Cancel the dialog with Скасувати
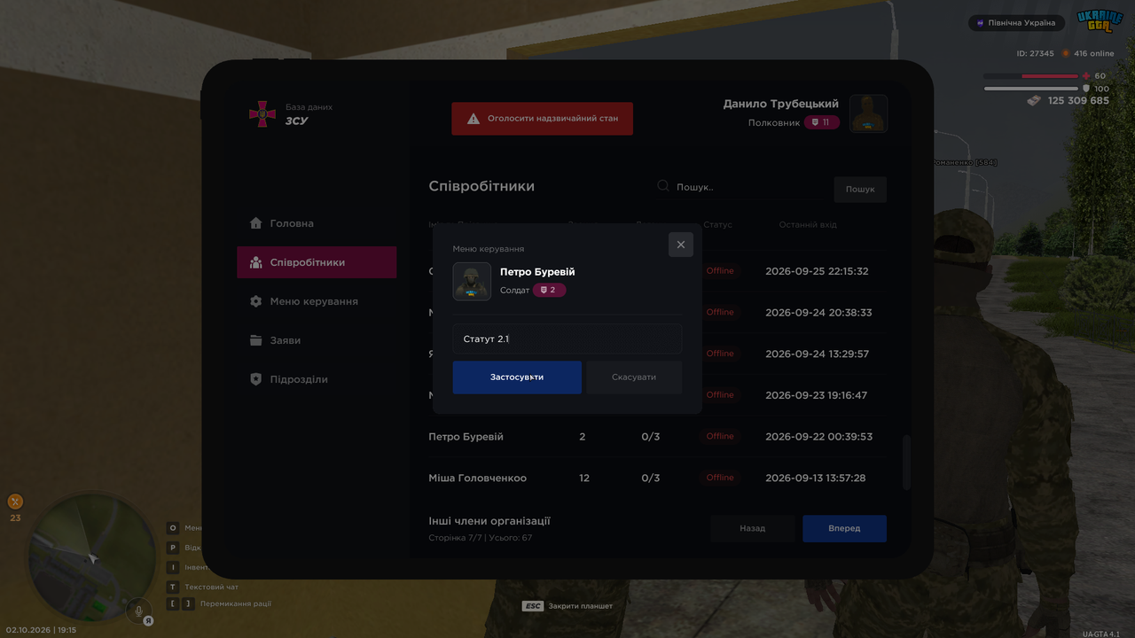 click(x=634, y=377)
